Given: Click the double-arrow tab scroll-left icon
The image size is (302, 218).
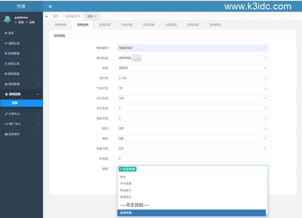Looking at the screenshot, I should click(47, 16).
